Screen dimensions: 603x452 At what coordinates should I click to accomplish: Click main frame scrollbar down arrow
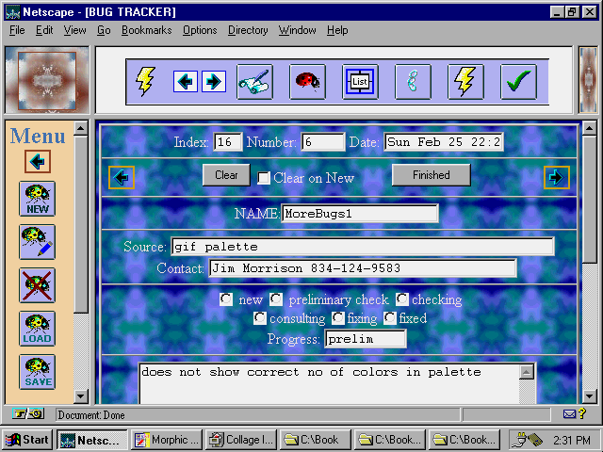[x=589, y=395]
